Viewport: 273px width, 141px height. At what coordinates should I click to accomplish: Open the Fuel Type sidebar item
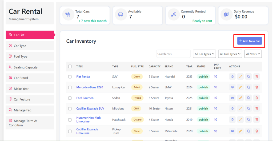click(x=30, y=57)
